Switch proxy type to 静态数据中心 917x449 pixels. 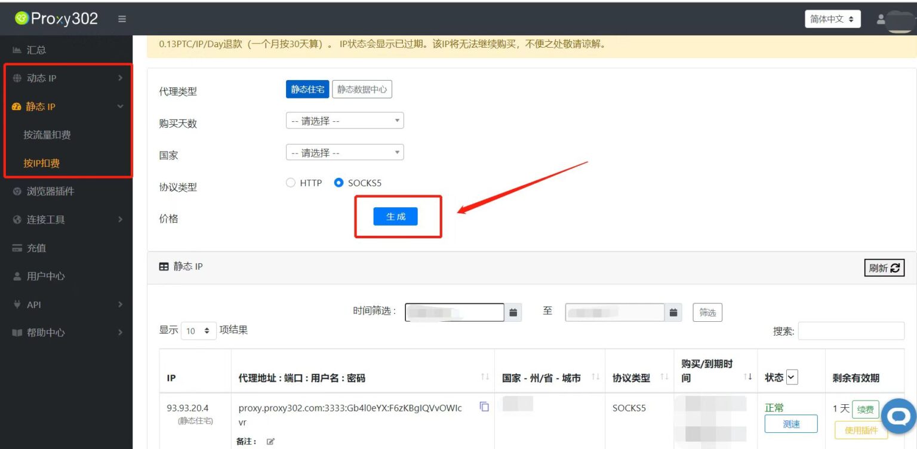pyautogui.click(x=362, y=90)
